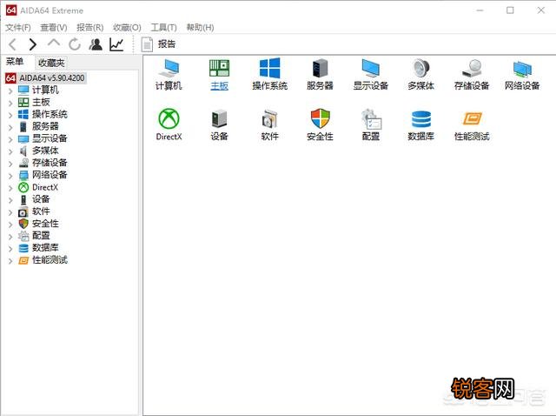Viewport: 556px width, 416px height.
Task: Click the line graph toolbar icon
Action: pos(116,44)
